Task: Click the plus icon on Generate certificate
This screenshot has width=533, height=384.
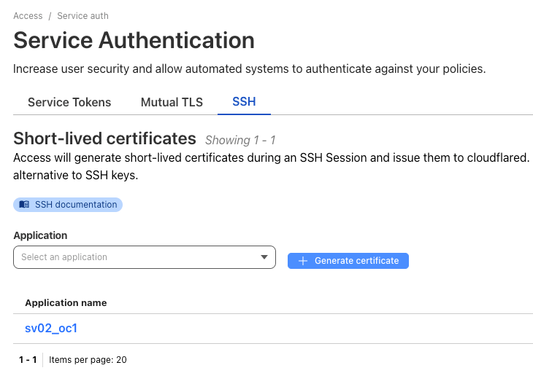Action: [x=303, y=261]
